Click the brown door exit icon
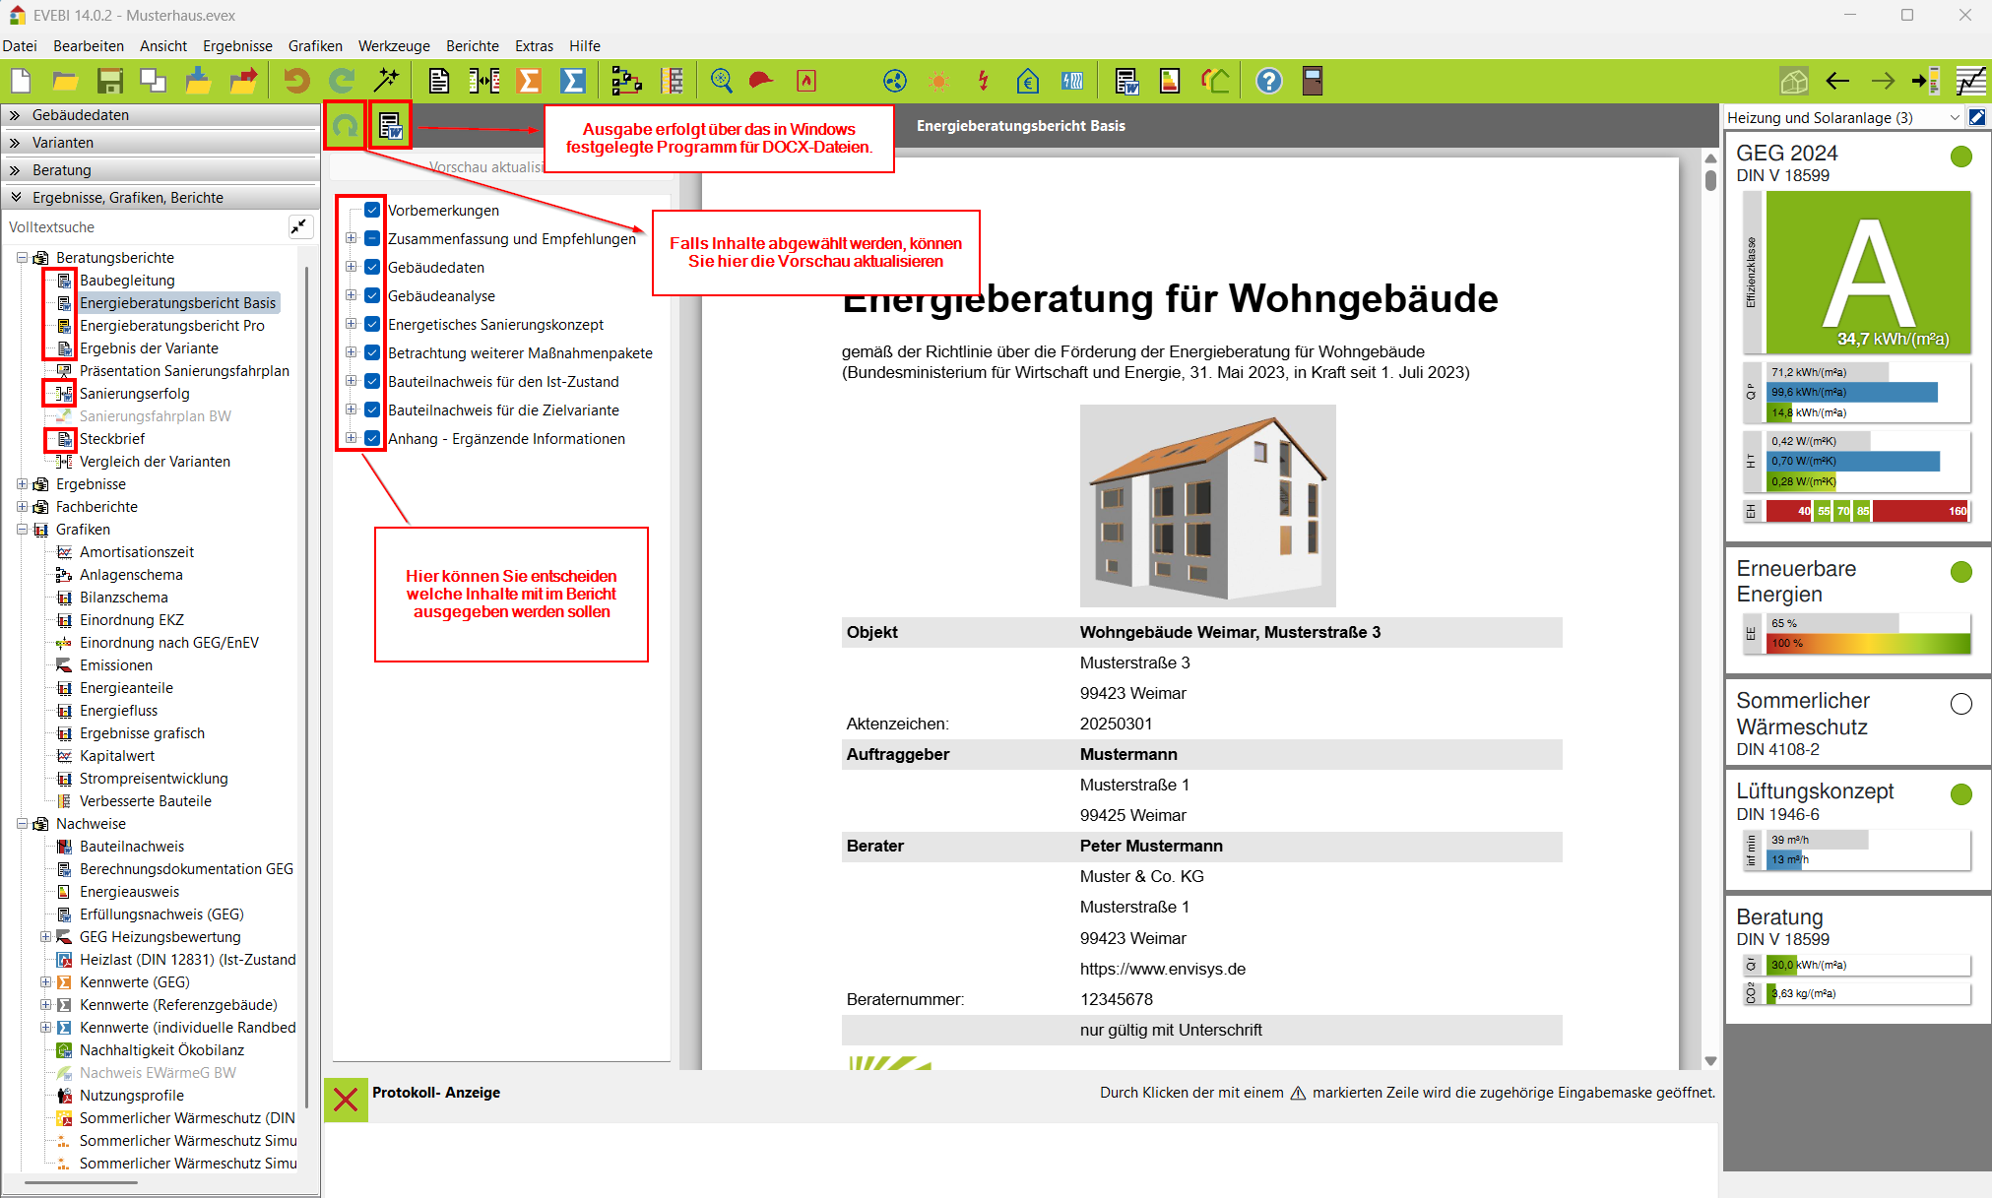This screenshot has height=1198, width=1992. [1313, 81]
